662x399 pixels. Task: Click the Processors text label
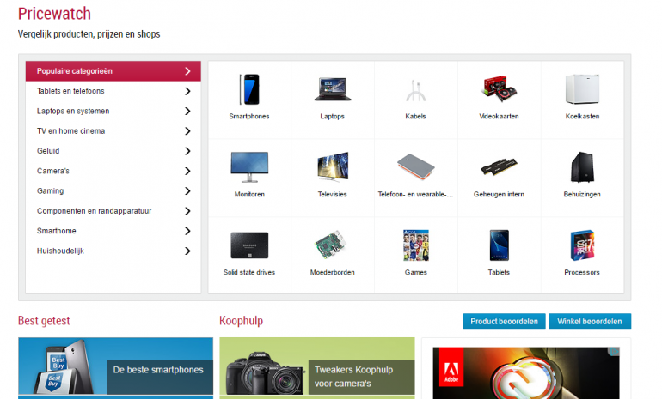pos(582,273)
